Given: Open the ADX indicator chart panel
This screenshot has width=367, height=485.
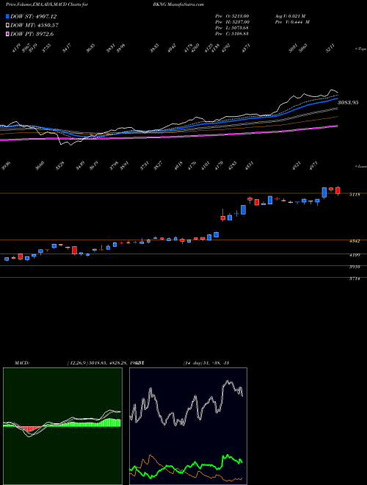Looking at the screenshot, I should point(188,426).
